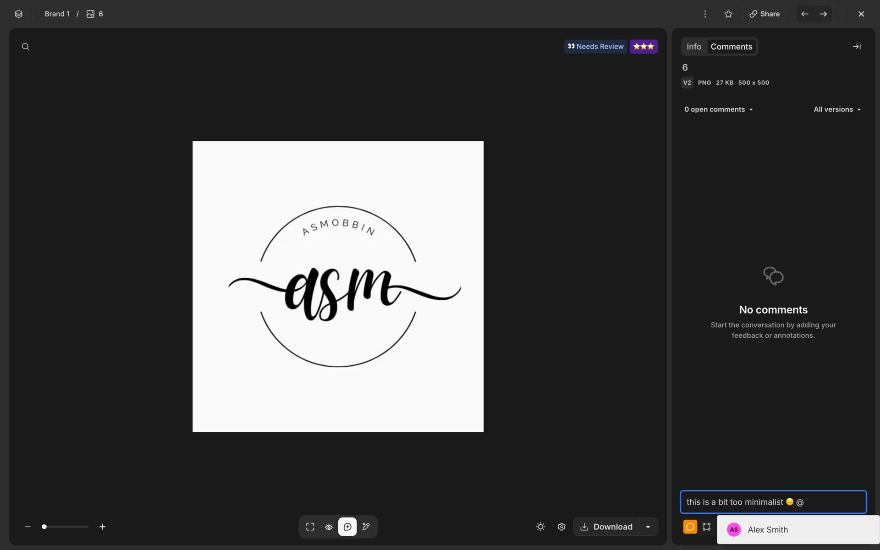This screenshot has height=550, width=880.
Task: Expand the Download options arrow
Action: click(x=648, y=527)
